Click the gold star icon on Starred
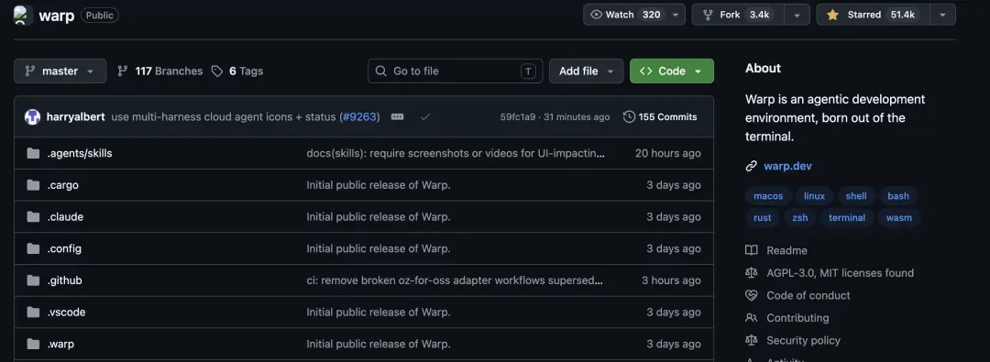Screen dimensions: 990x362 click(832, 15)
